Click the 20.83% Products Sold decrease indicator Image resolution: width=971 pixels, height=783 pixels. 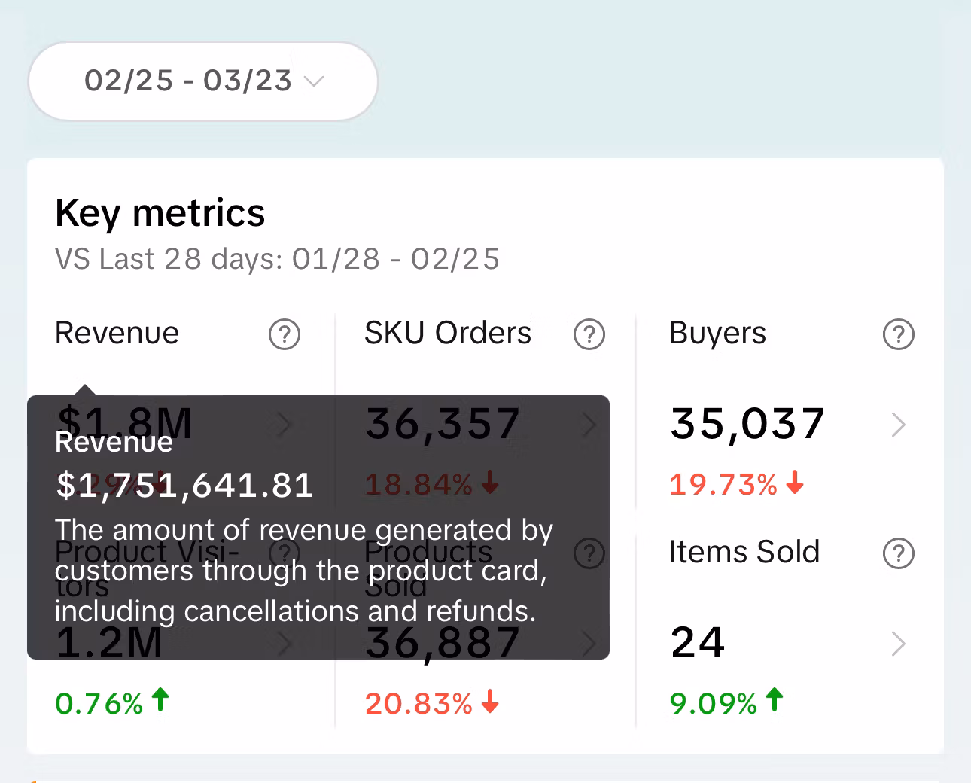(431, 703)
